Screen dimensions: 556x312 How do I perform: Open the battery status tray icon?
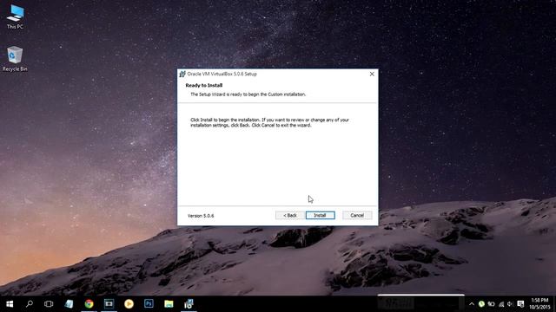[491, 304]
